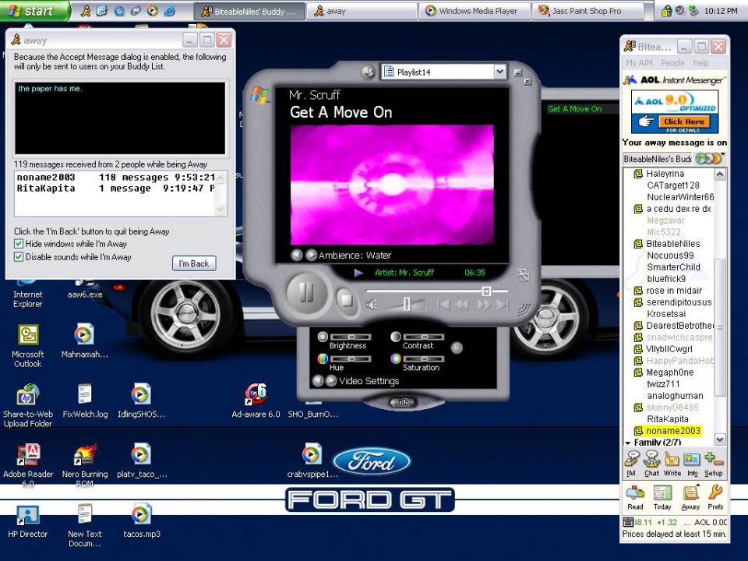Click the Away icon in AIM

tap(690, 497)
